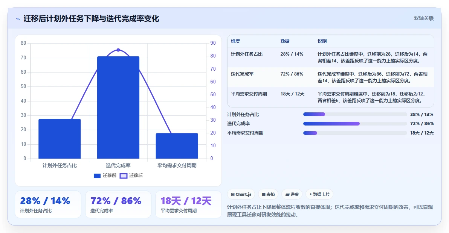The image size is (449, 233).
Task: Select the 表格 tag chip
Action: point(268,194)
